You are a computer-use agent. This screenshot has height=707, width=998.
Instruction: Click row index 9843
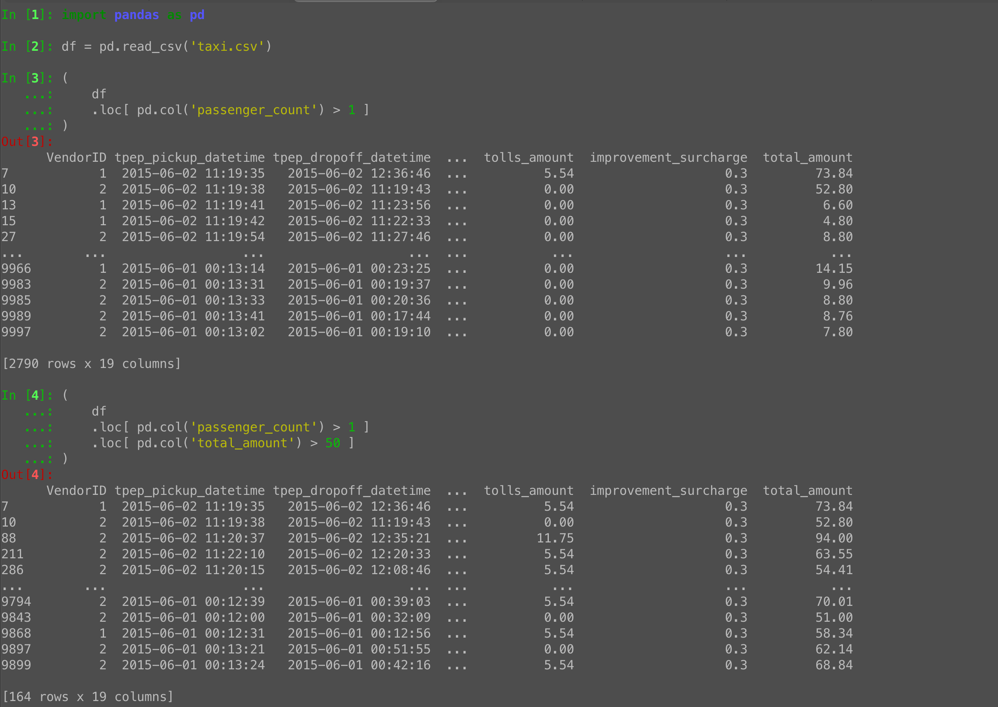[x=16, y=617]
